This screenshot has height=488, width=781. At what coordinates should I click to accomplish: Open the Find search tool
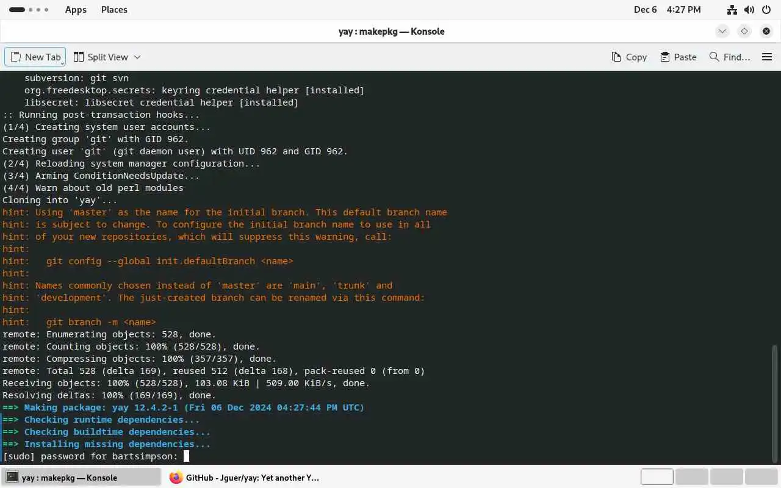730,57
